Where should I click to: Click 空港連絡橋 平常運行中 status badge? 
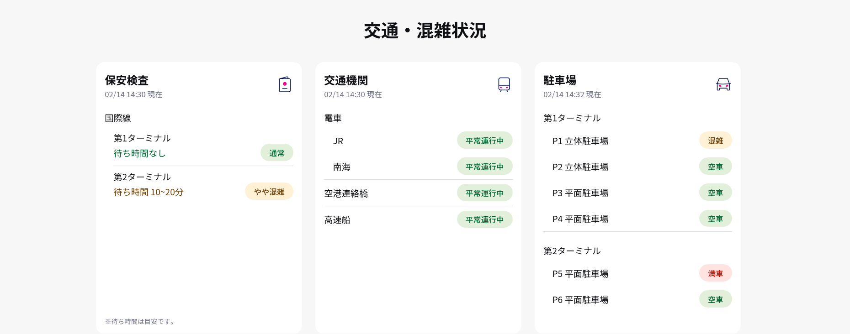coord(484,193)
